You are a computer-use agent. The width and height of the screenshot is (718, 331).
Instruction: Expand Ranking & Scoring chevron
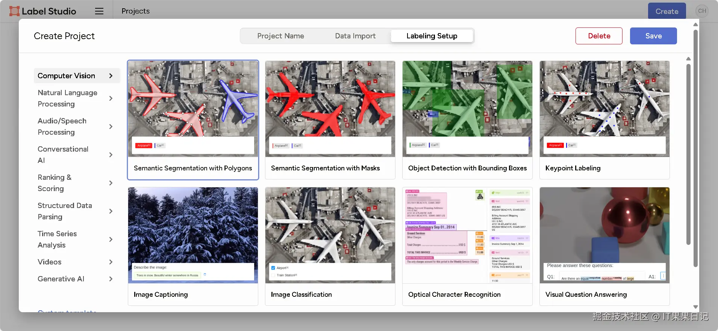coord(111,183)
